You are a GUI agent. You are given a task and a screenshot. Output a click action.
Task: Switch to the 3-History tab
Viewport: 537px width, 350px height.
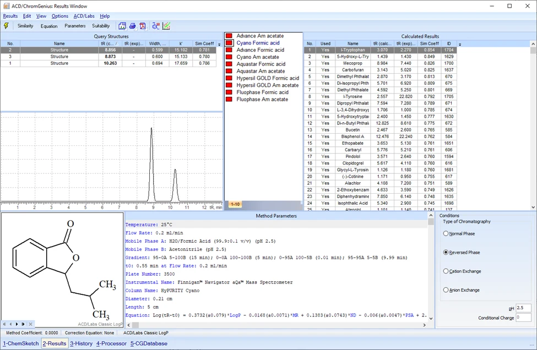[81, 343]
